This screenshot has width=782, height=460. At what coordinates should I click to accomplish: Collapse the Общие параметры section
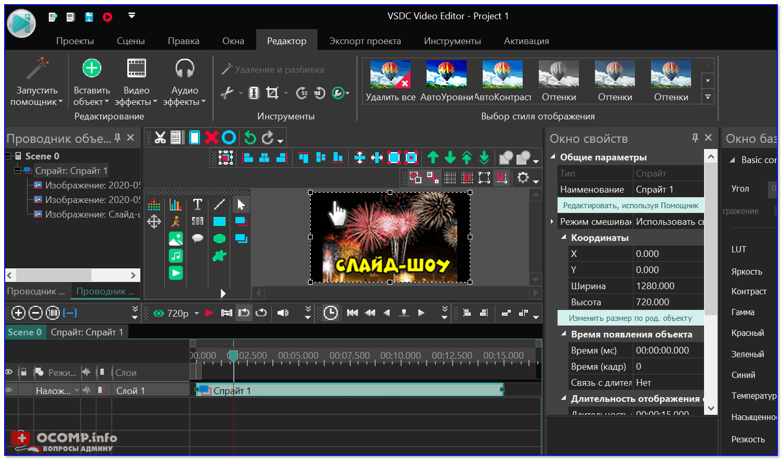pos(553,157)
